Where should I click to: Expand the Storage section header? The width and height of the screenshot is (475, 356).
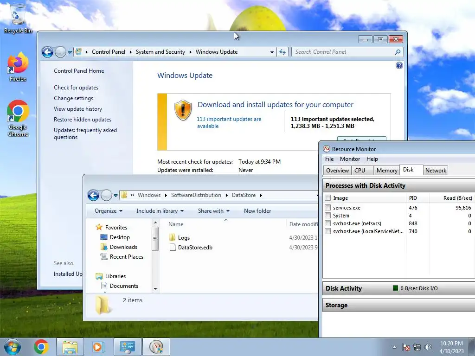click(398, 305)
